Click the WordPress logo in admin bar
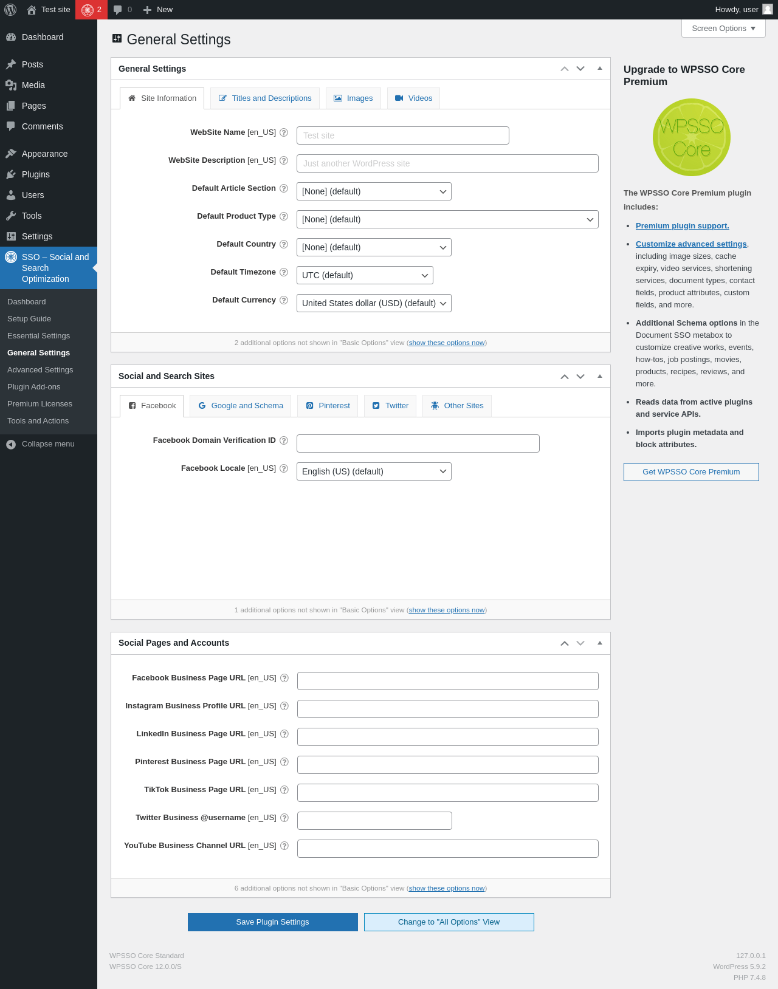This screenshot has height=989, width=778. pyautogui.click(x=10, y=10)
